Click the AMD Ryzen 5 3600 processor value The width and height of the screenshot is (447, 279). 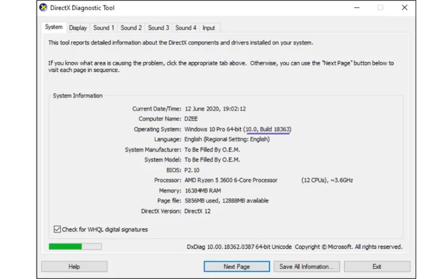pyautogui.click(x=231, y=180)
